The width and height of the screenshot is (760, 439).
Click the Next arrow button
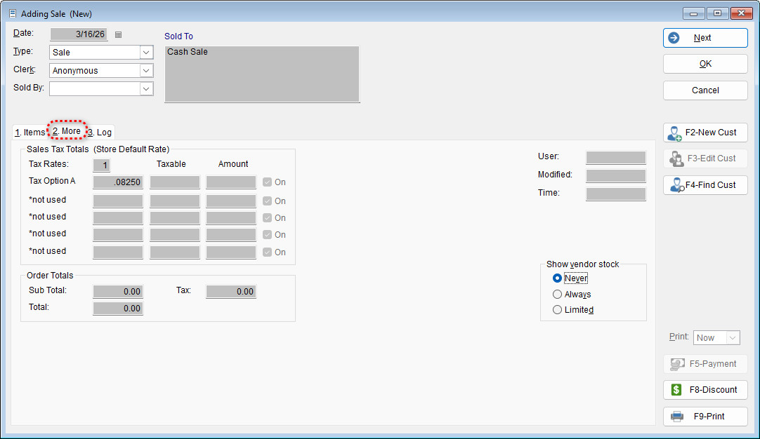(x=705, y=38)
